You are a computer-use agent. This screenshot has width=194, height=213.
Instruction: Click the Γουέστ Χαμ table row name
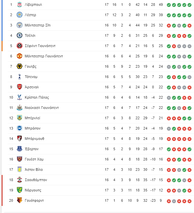point(34,159)
